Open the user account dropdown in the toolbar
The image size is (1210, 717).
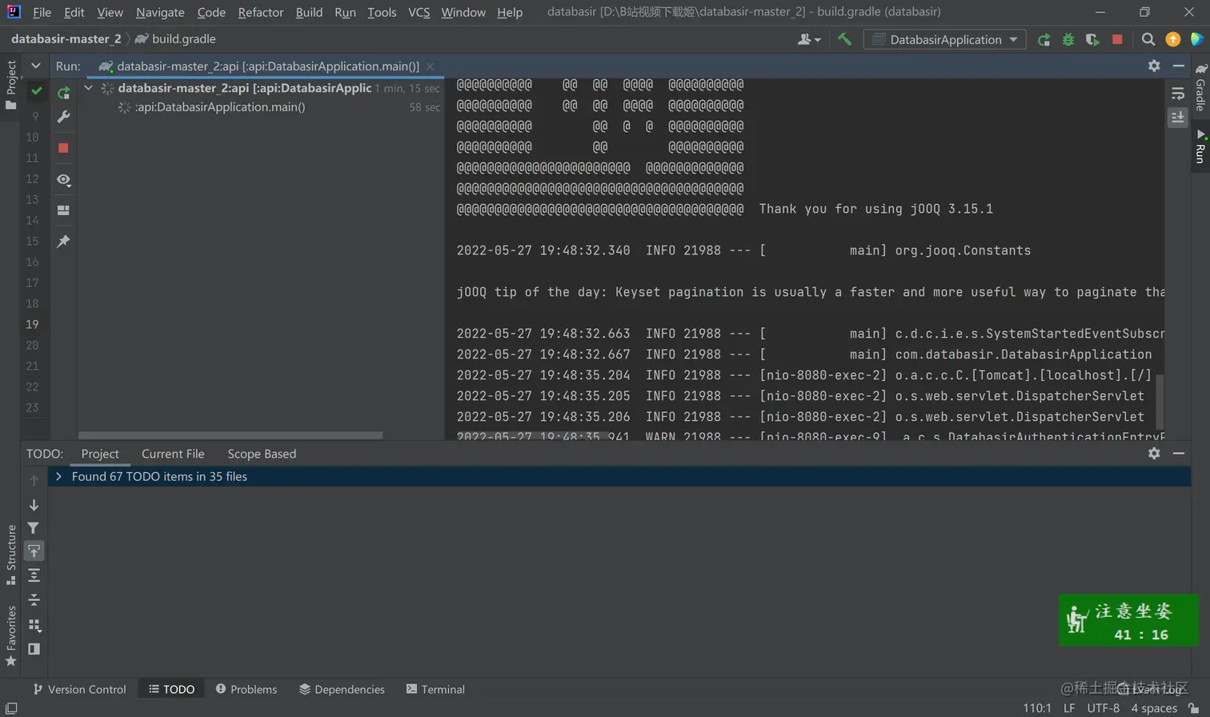tap(809, 39)
